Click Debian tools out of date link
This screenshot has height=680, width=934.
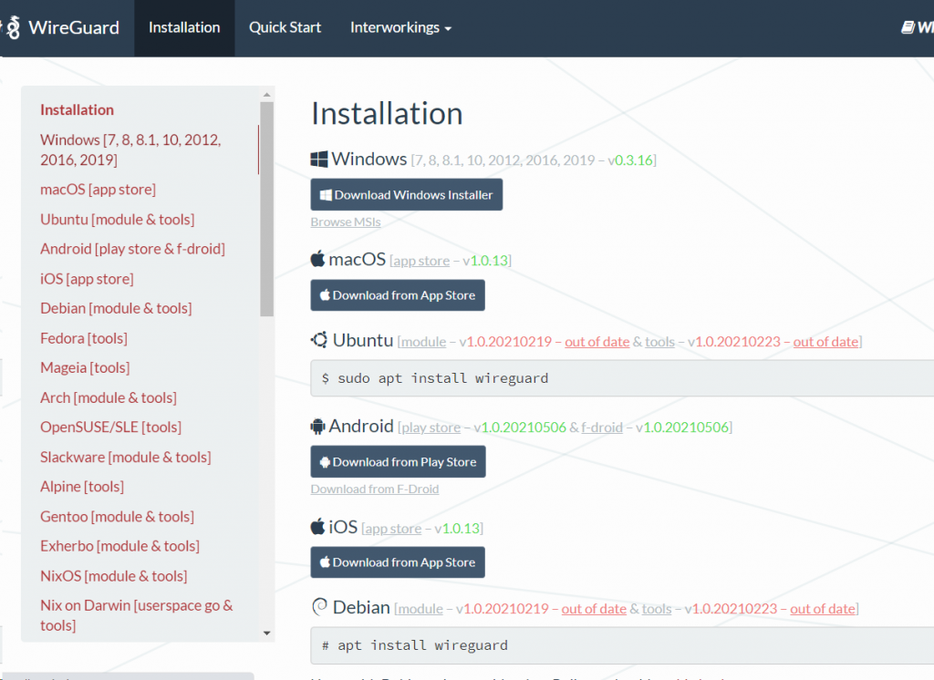(x=823, y=609)
